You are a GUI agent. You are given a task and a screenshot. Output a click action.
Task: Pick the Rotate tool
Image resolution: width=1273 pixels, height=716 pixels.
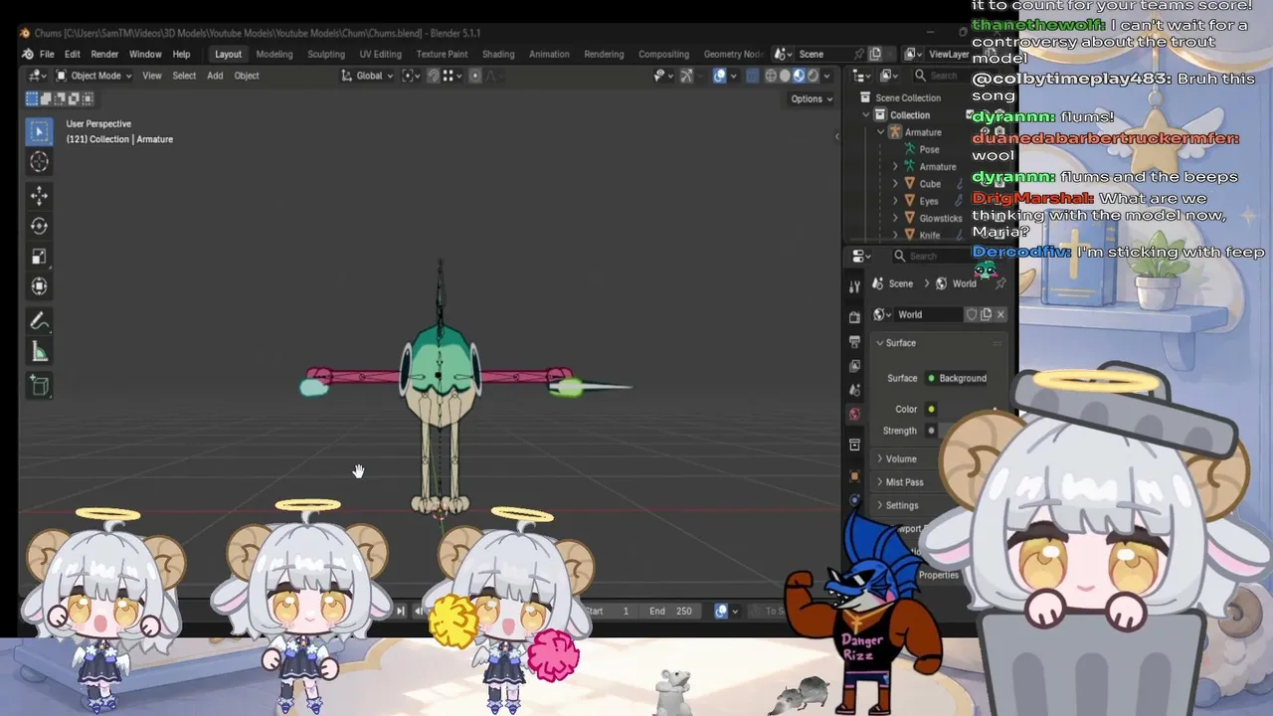[x=40, y=226]
